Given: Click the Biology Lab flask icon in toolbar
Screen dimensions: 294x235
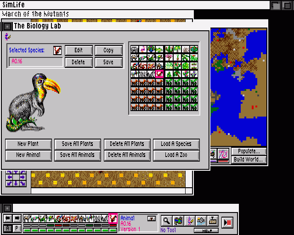Looking at the screenshot, I should 190,220.
